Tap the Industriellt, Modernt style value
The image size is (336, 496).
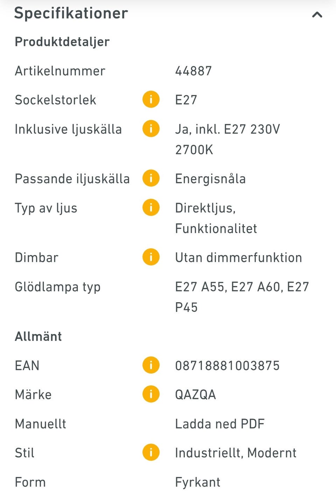coord(236,453)
